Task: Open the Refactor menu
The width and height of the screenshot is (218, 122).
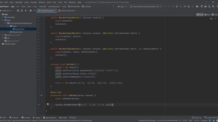Action: [x=42, y=2]
